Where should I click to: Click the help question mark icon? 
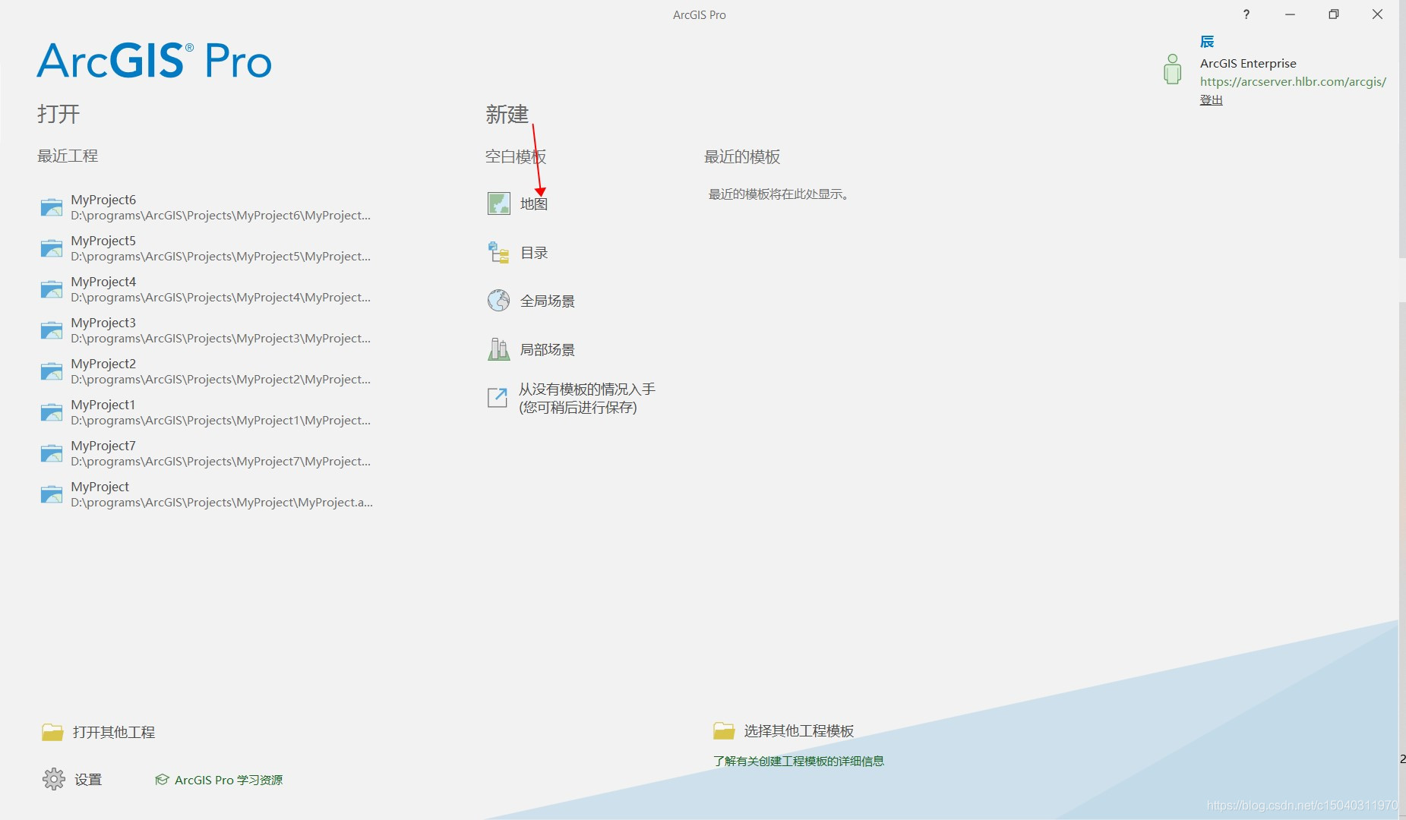[x=1246, y=14]
